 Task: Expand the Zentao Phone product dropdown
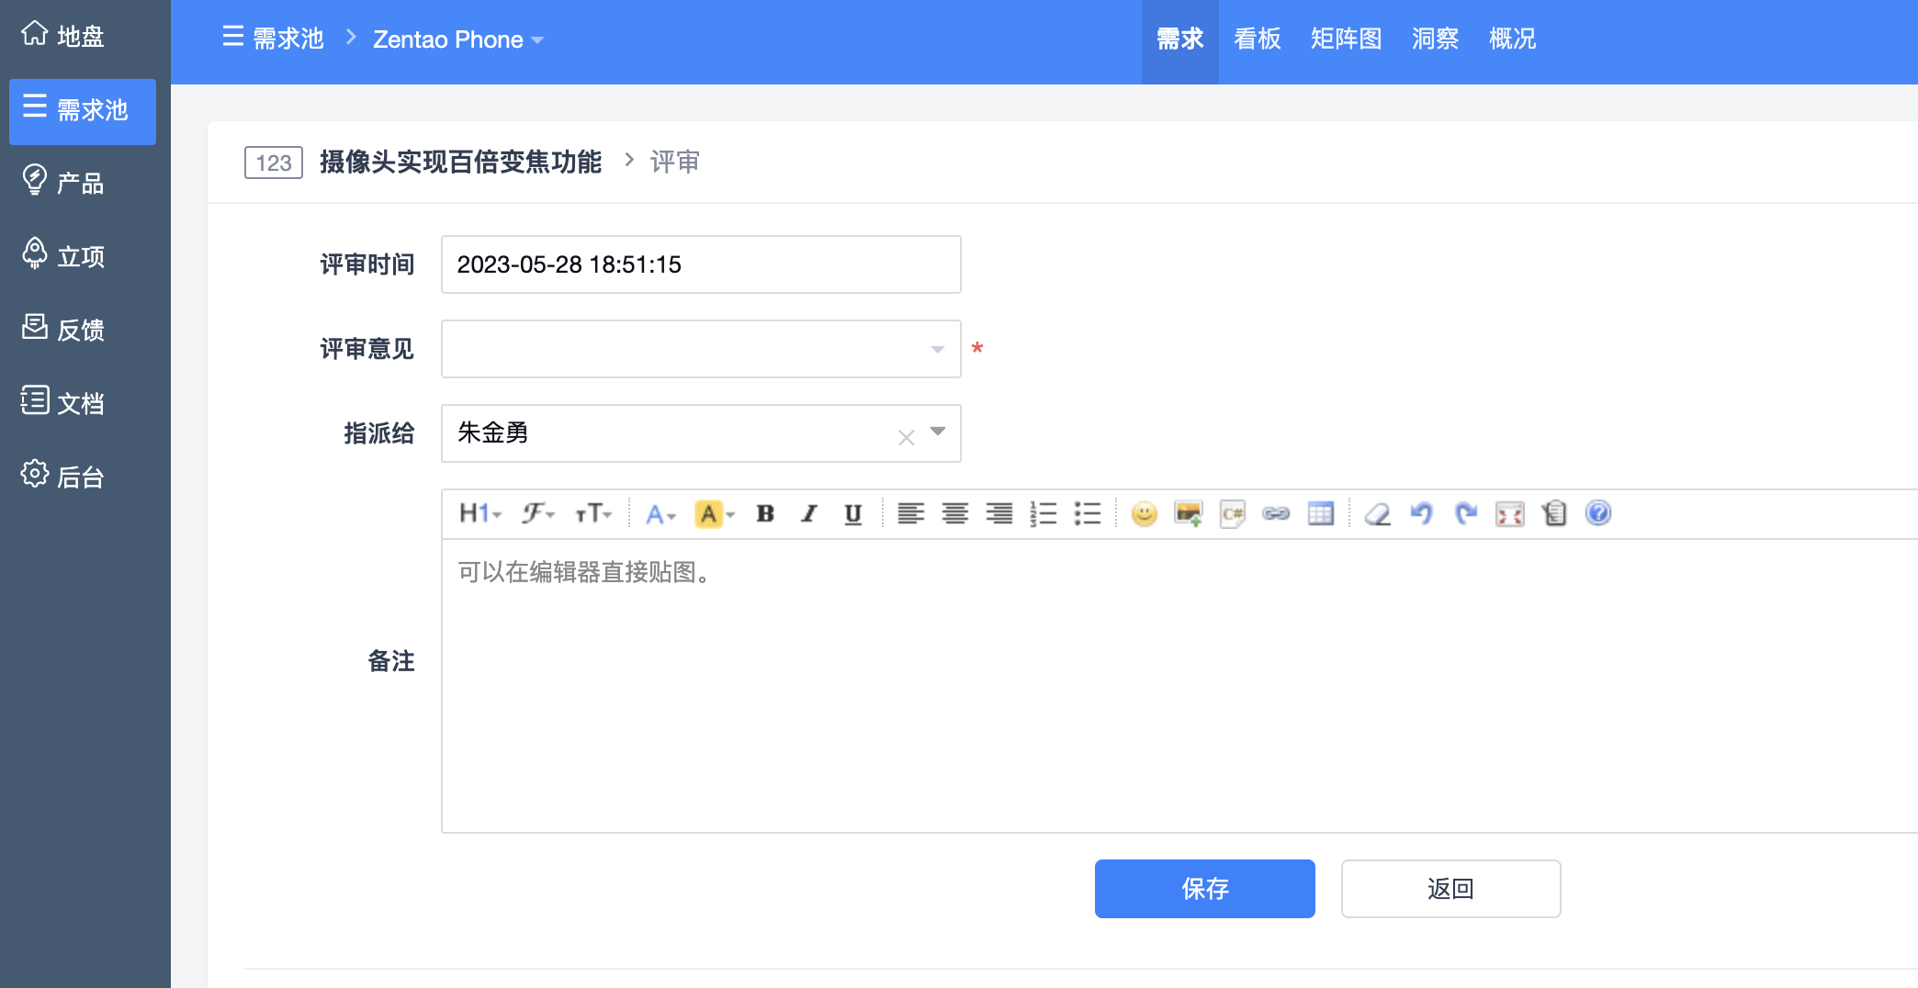[457, 39]
